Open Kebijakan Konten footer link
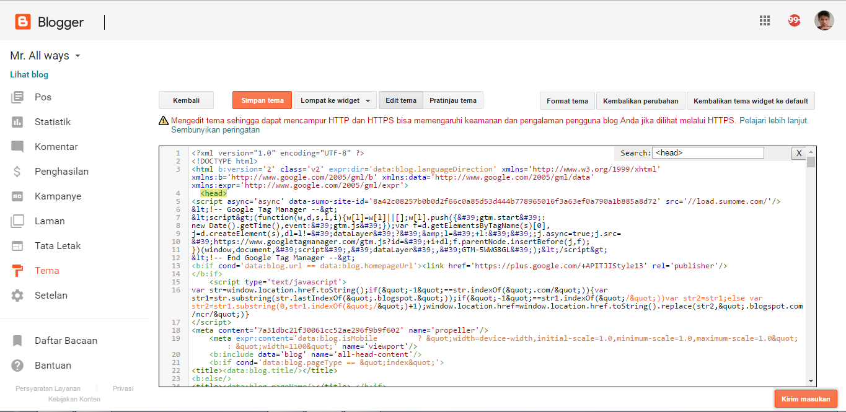 (x=74, y=399)
